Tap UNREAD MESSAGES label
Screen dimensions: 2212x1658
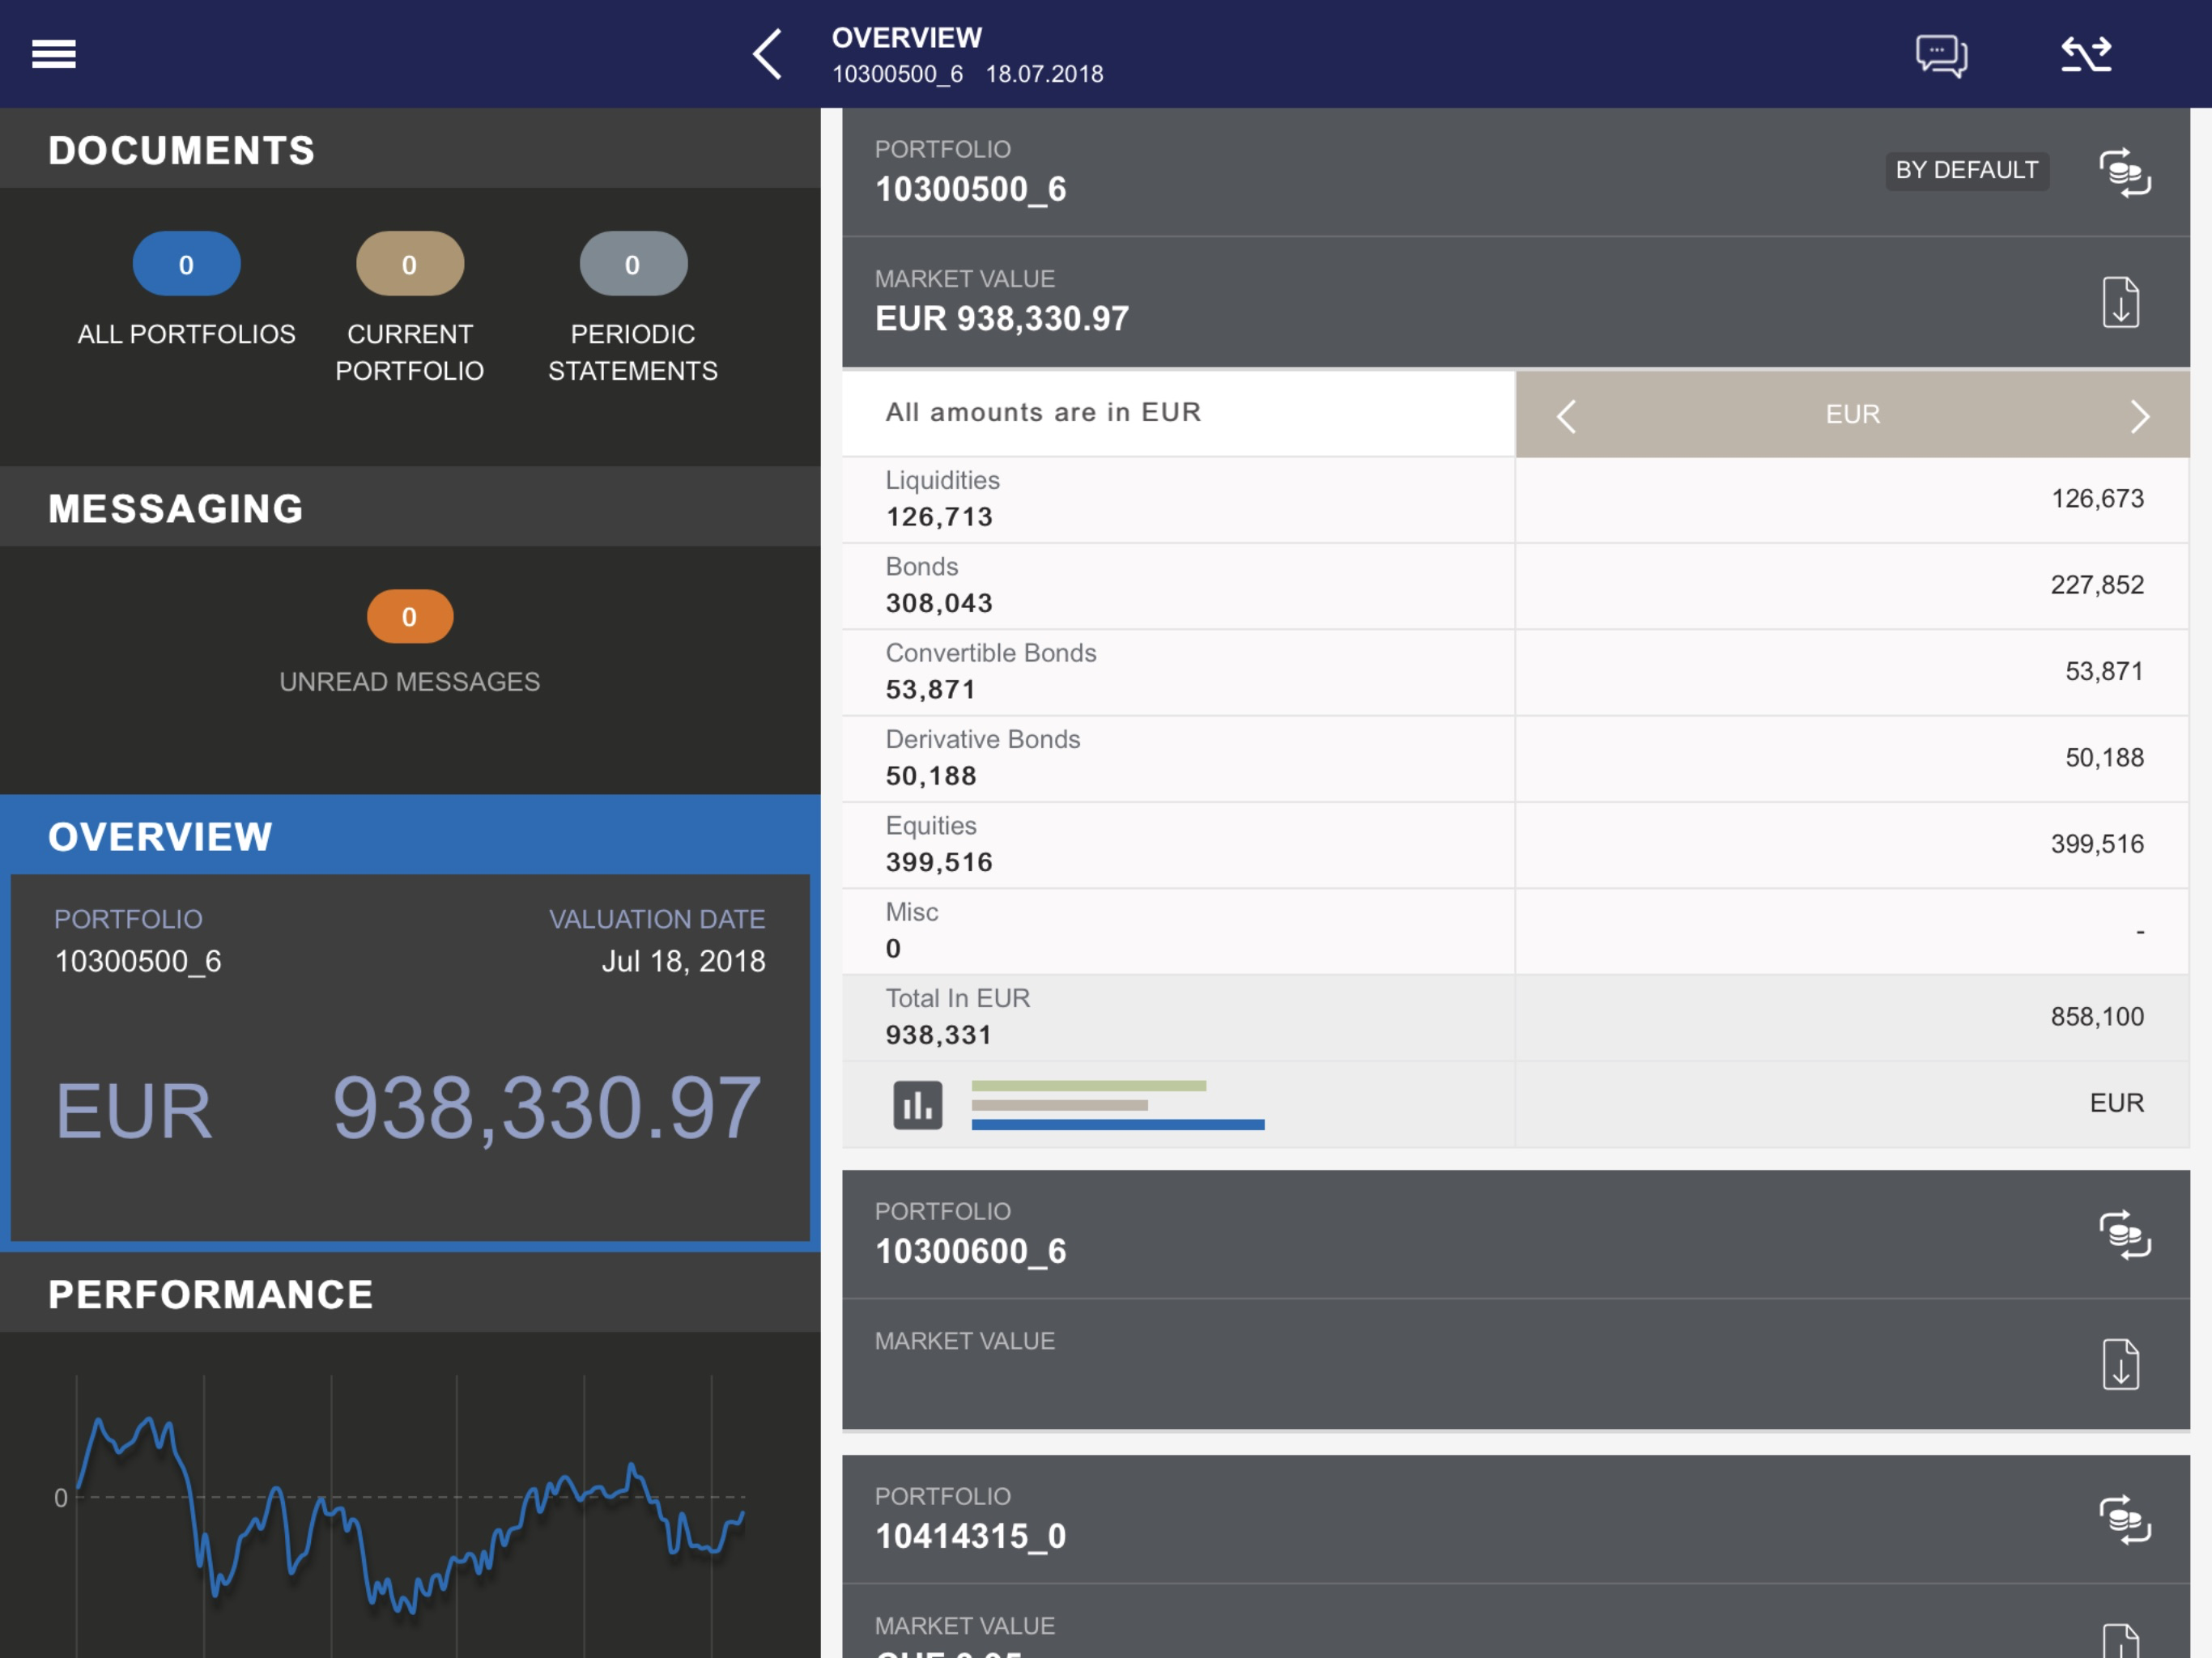409,681
